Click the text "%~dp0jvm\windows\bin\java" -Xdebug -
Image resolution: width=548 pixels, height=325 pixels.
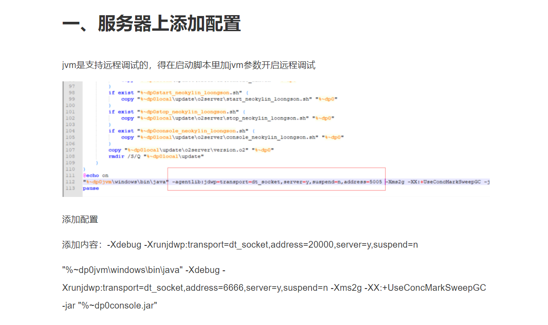coord(144,270)
